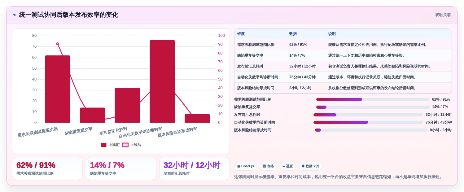
Task: Click the 进度 tag
Action: click(287, 166)
